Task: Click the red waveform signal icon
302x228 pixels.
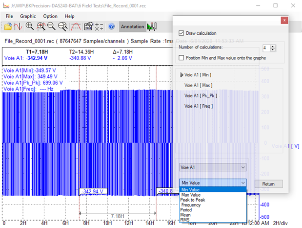Action: [x=18, y=26]
